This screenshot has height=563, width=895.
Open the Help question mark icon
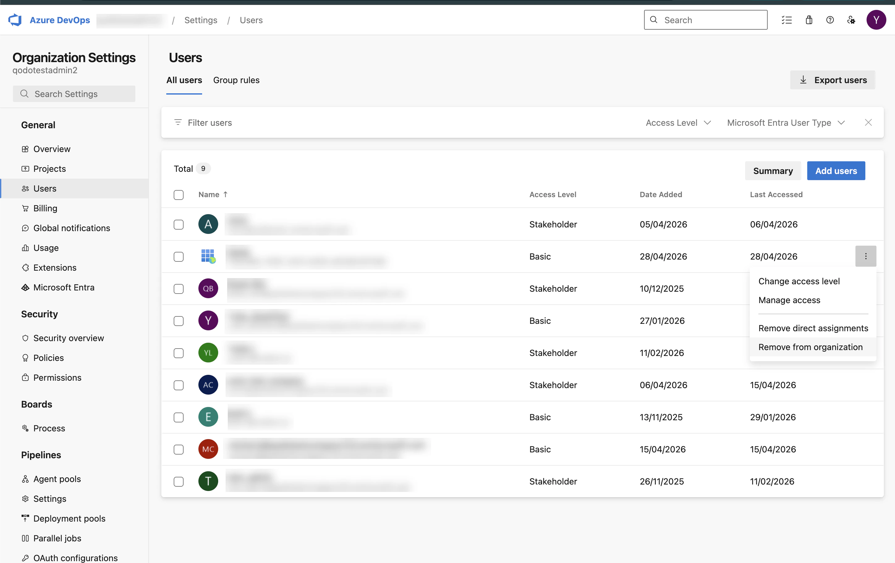830,20
